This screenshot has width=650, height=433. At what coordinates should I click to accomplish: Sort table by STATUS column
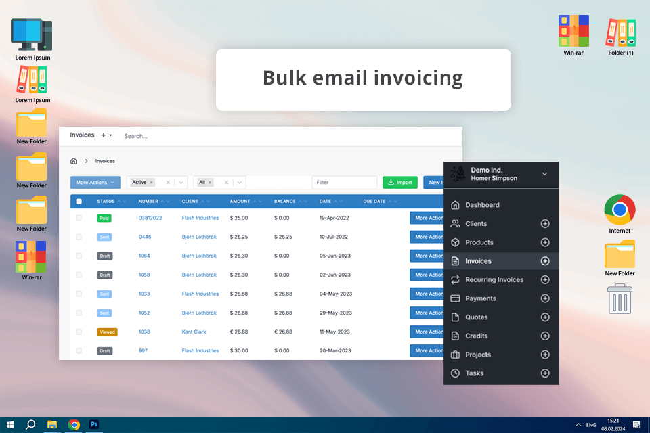coord(106,202)
